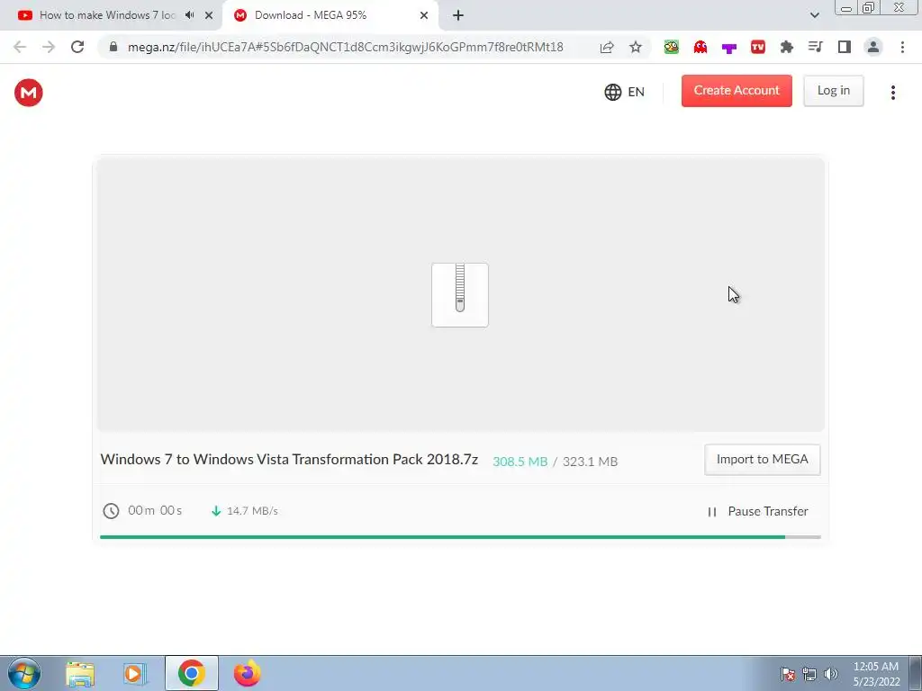The height and width of the screenshot is (691, 922).
Task: Open the Chrome three-dot menu
Action: [902, 47]
